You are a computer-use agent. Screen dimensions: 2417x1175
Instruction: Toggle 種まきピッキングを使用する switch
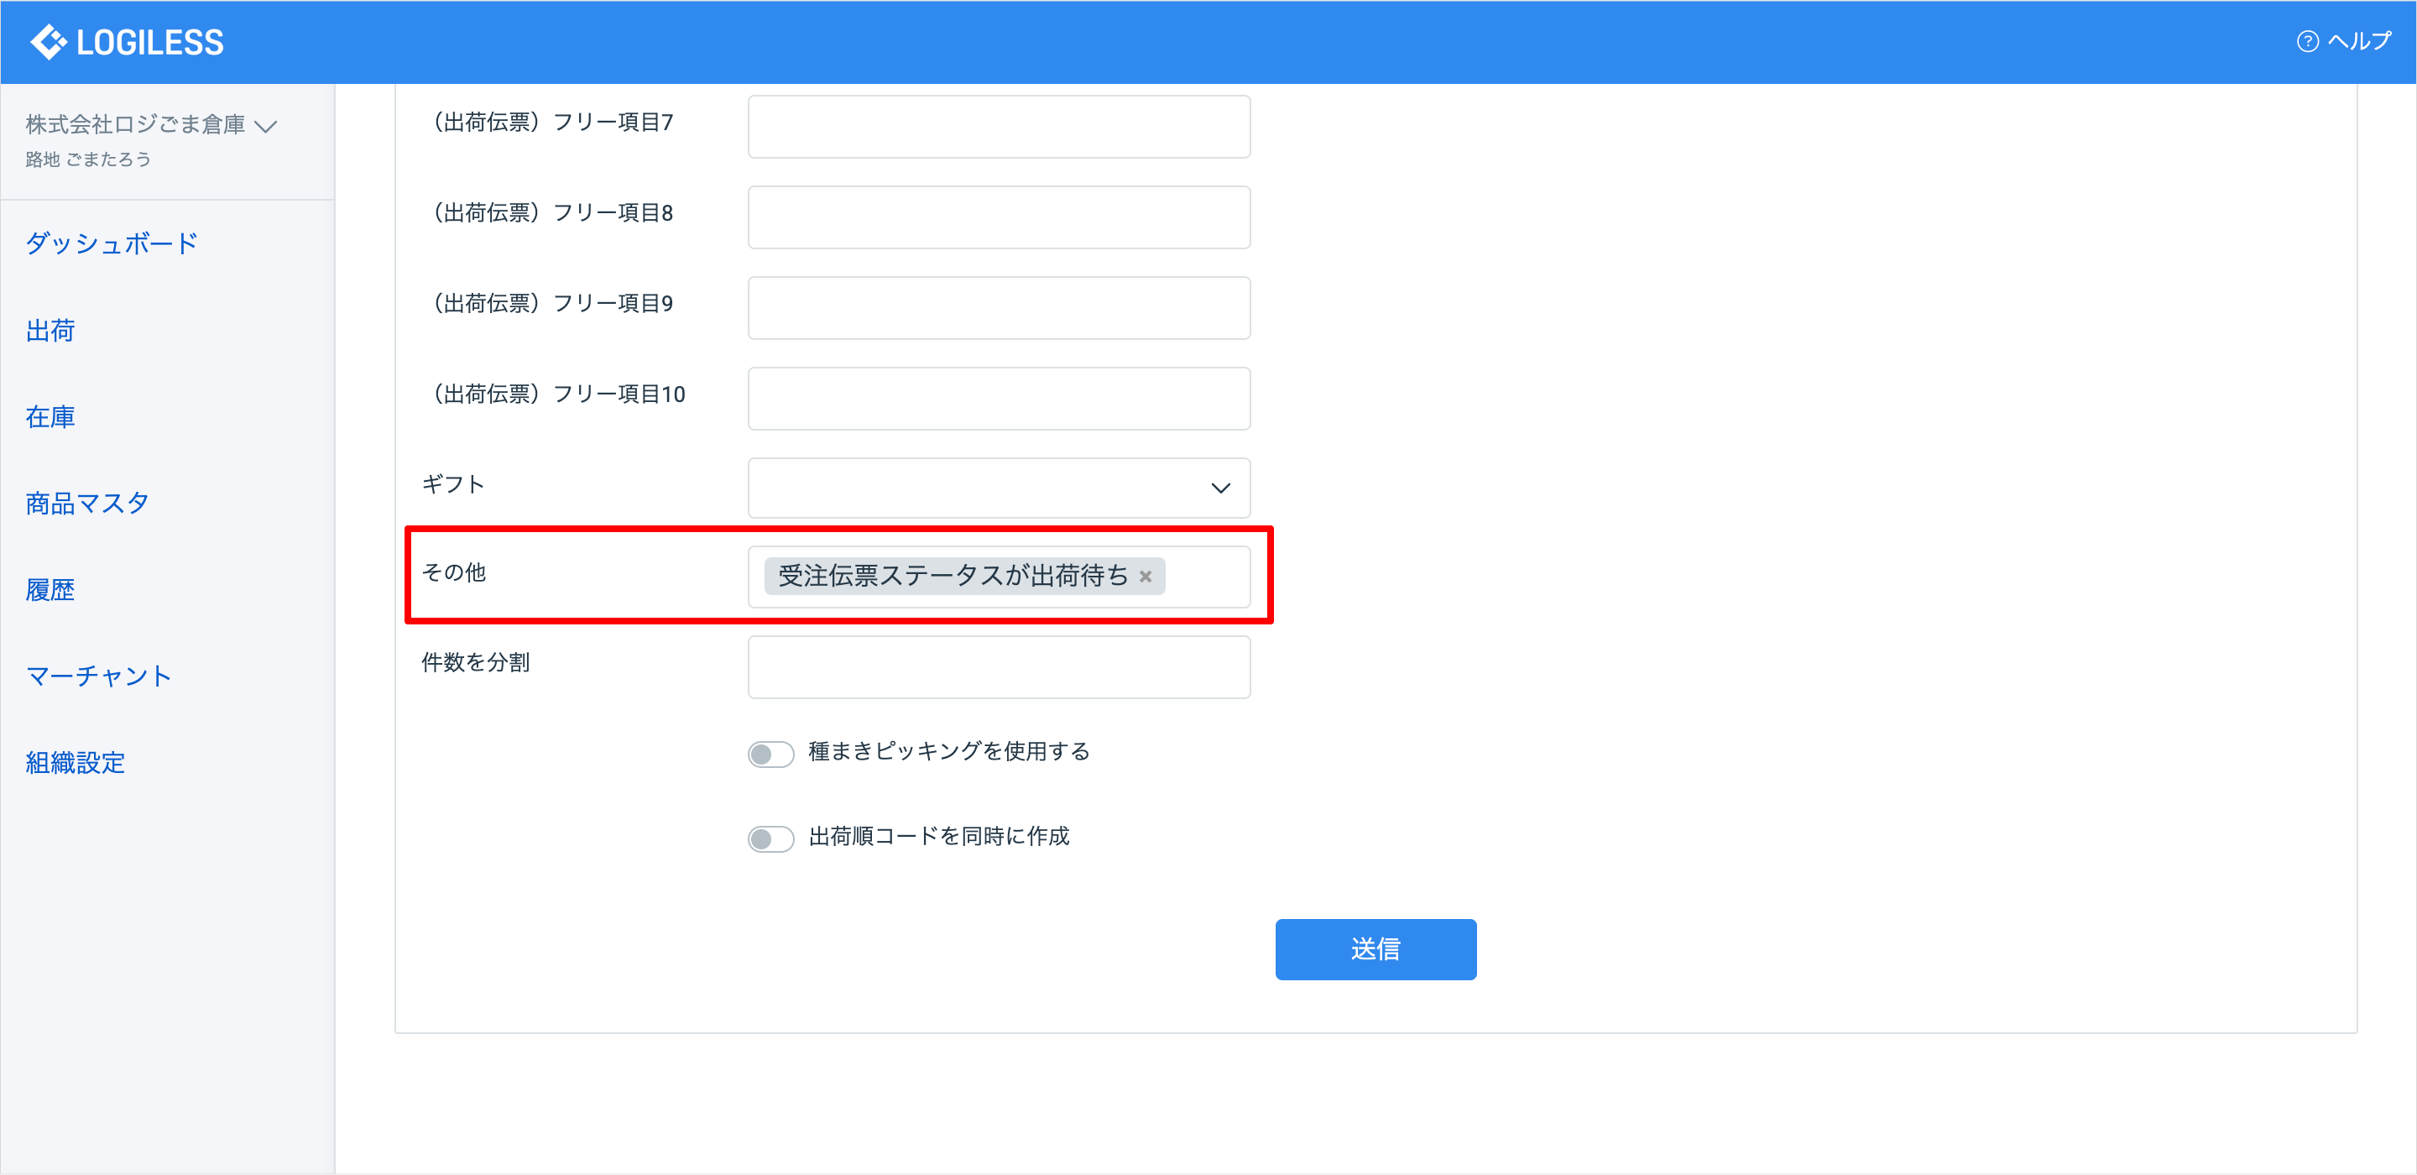click(770, 754)
